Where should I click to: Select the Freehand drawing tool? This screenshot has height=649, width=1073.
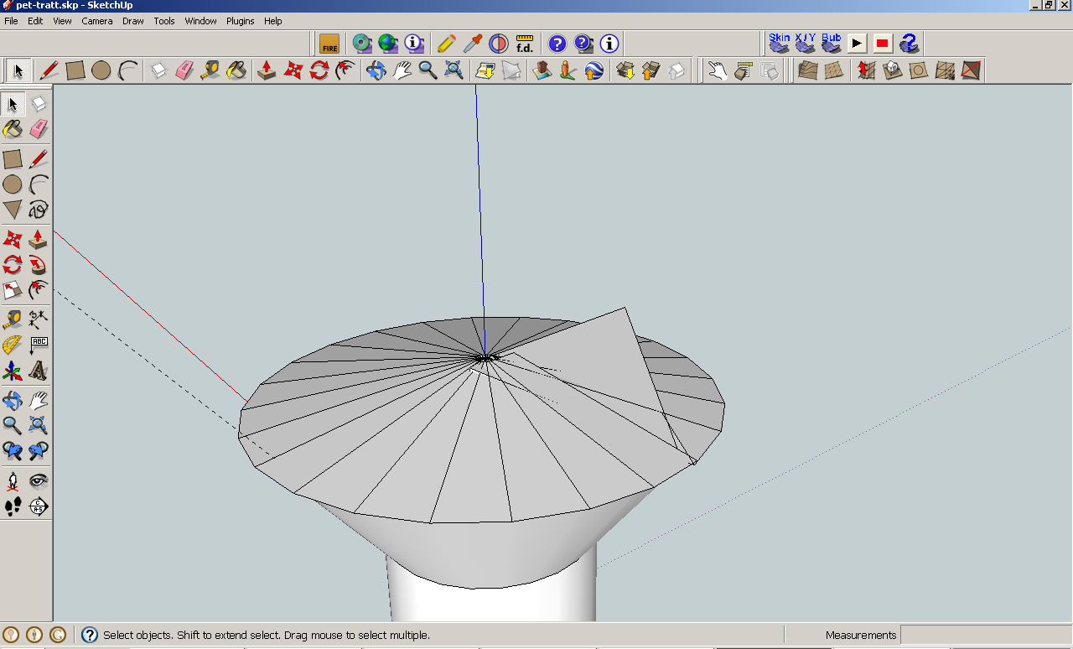[39, 210]
